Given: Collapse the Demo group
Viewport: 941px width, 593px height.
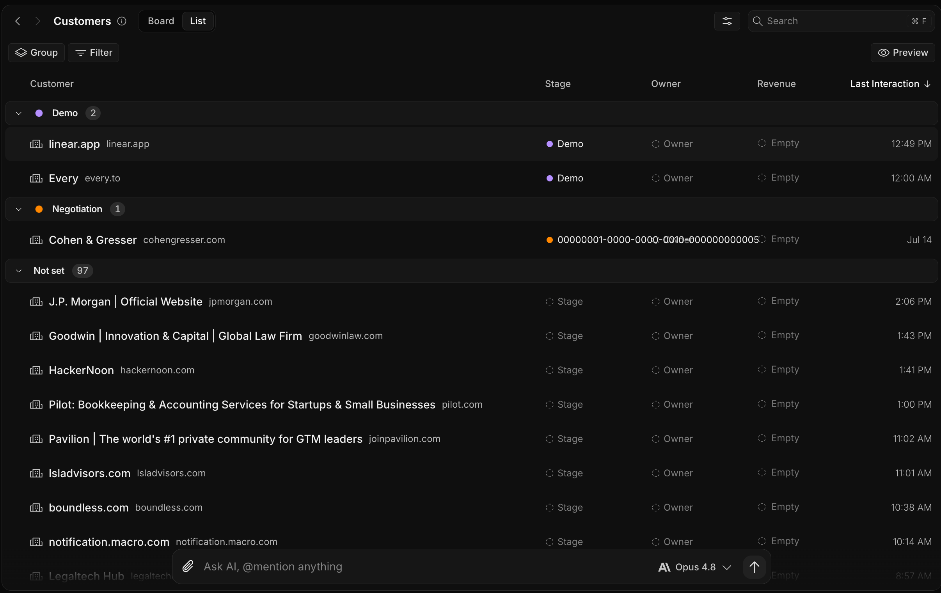Looking at the screenshot, I should [19, 114].
